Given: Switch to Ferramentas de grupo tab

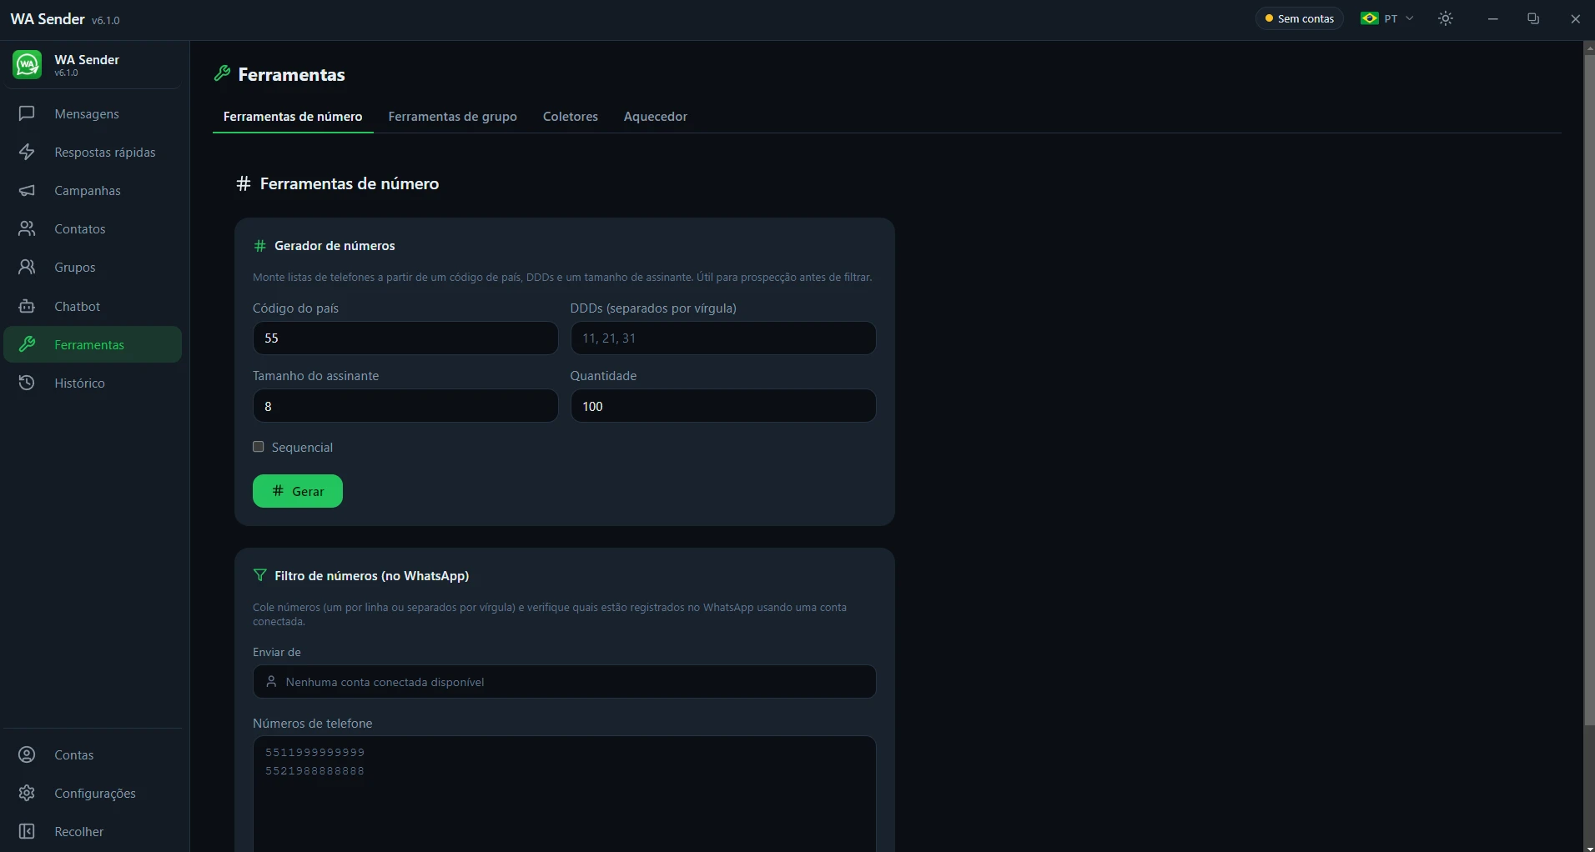Looking at the screenshot, I should [x=452, y=117].
